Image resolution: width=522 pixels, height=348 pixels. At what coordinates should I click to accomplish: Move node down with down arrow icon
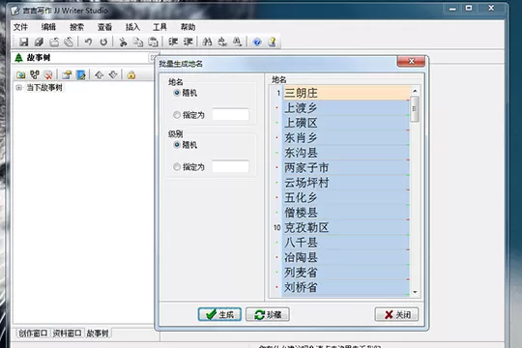click(x=113, y=75)
